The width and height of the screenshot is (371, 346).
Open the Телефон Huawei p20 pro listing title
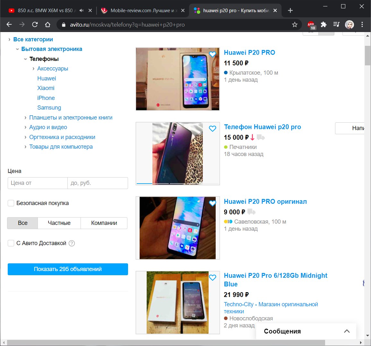click(x=263, y=127)
